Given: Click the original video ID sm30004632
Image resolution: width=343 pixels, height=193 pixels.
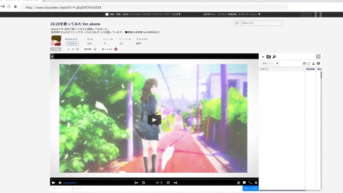Looking at the screenshot, I should click(x=152, y=32).
